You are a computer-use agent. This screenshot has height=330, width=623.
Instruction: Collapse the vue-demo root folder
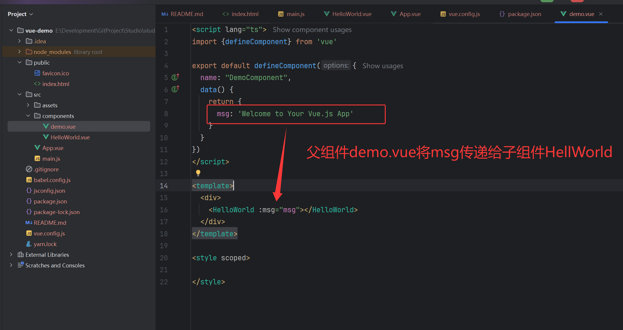coord(11,30)
